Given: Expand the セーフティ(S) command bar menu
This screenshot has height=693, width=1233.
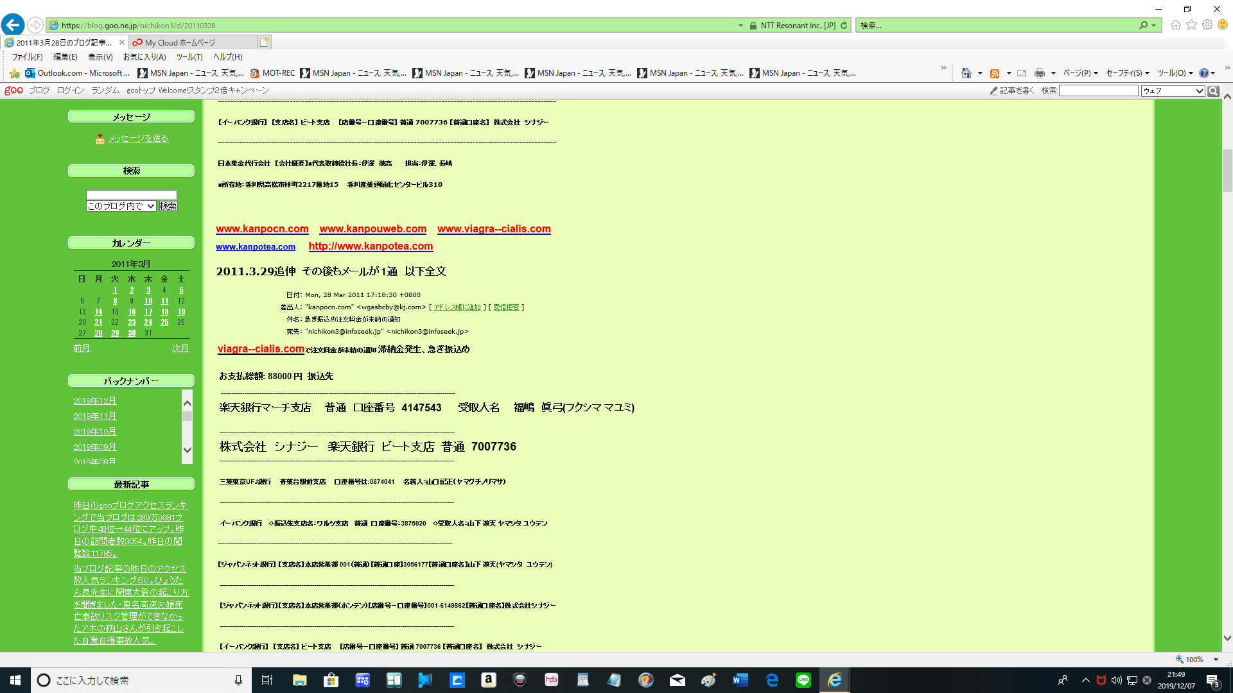Looking at the screenshot, I should coord(1128,73).
